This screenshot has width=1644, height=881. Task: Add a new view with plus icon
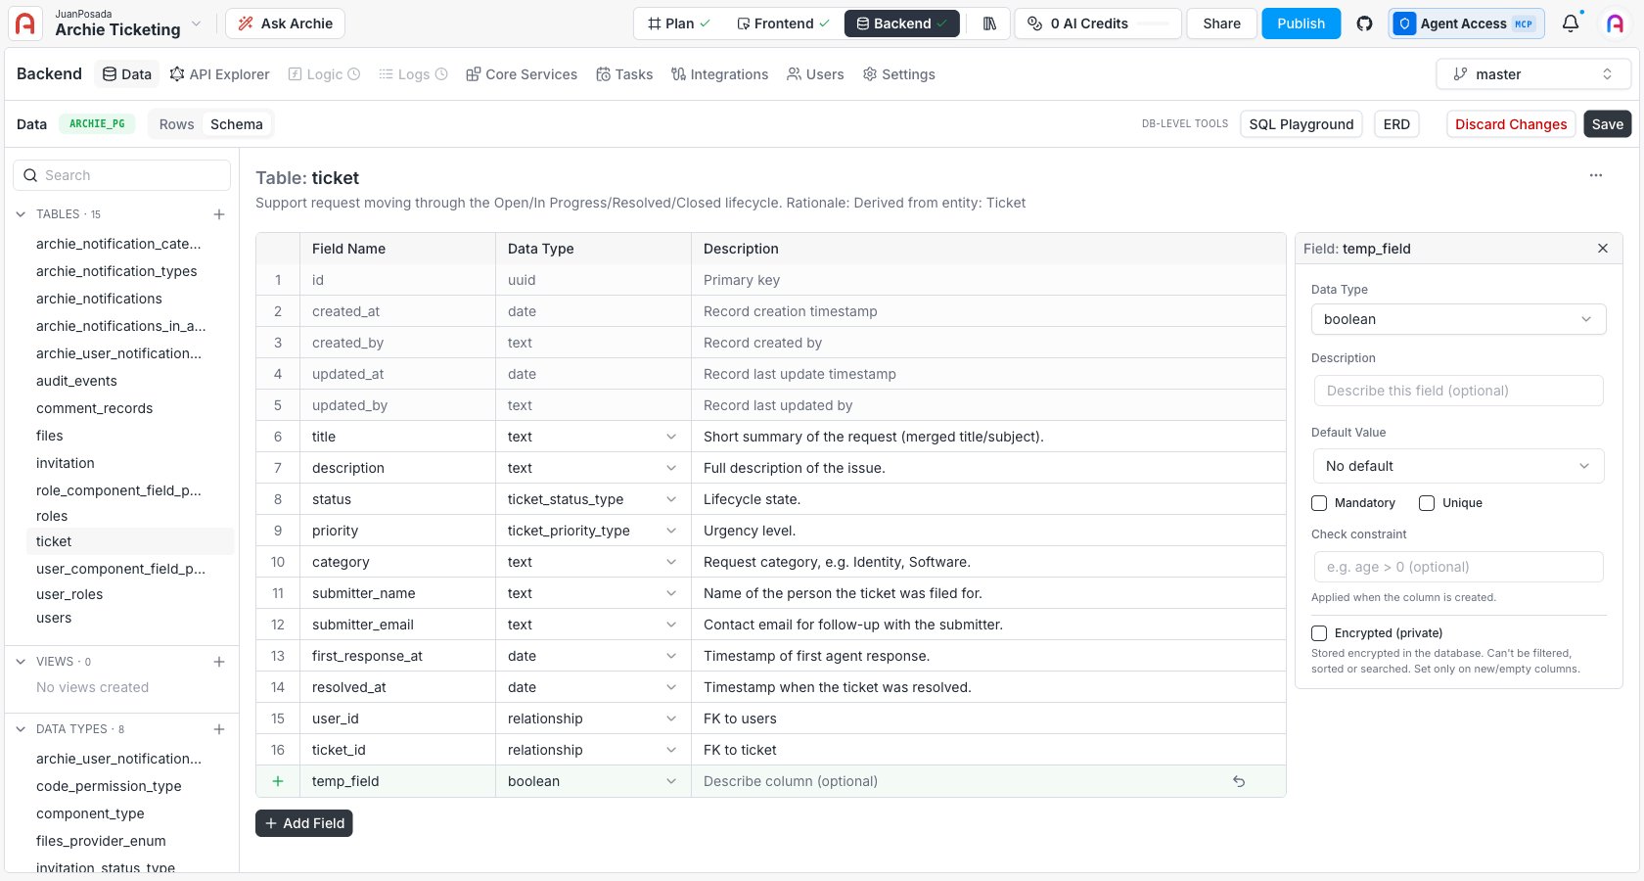coord(219,662)
